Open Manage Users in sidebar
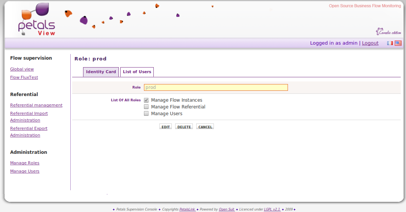 click(x=25, y=171)
